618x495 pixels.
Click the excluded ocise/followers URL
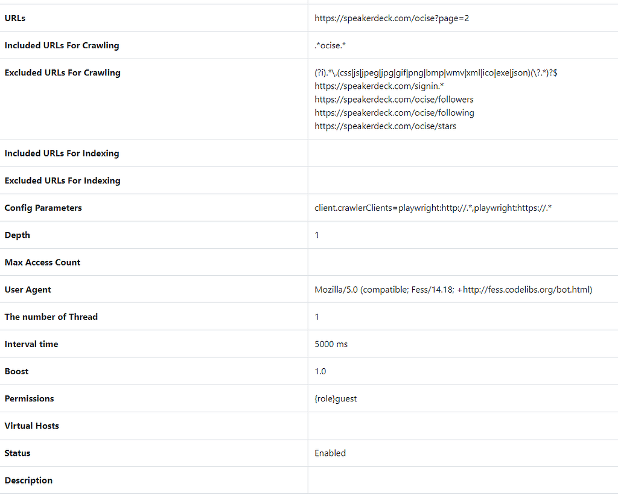tap(393, 100)
